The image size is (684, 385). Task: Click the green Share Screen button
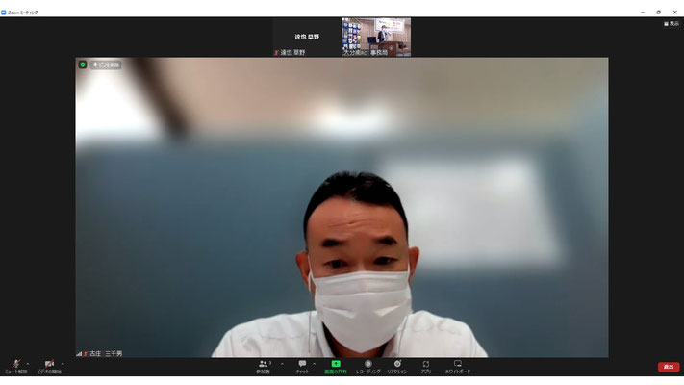point(336,367)
